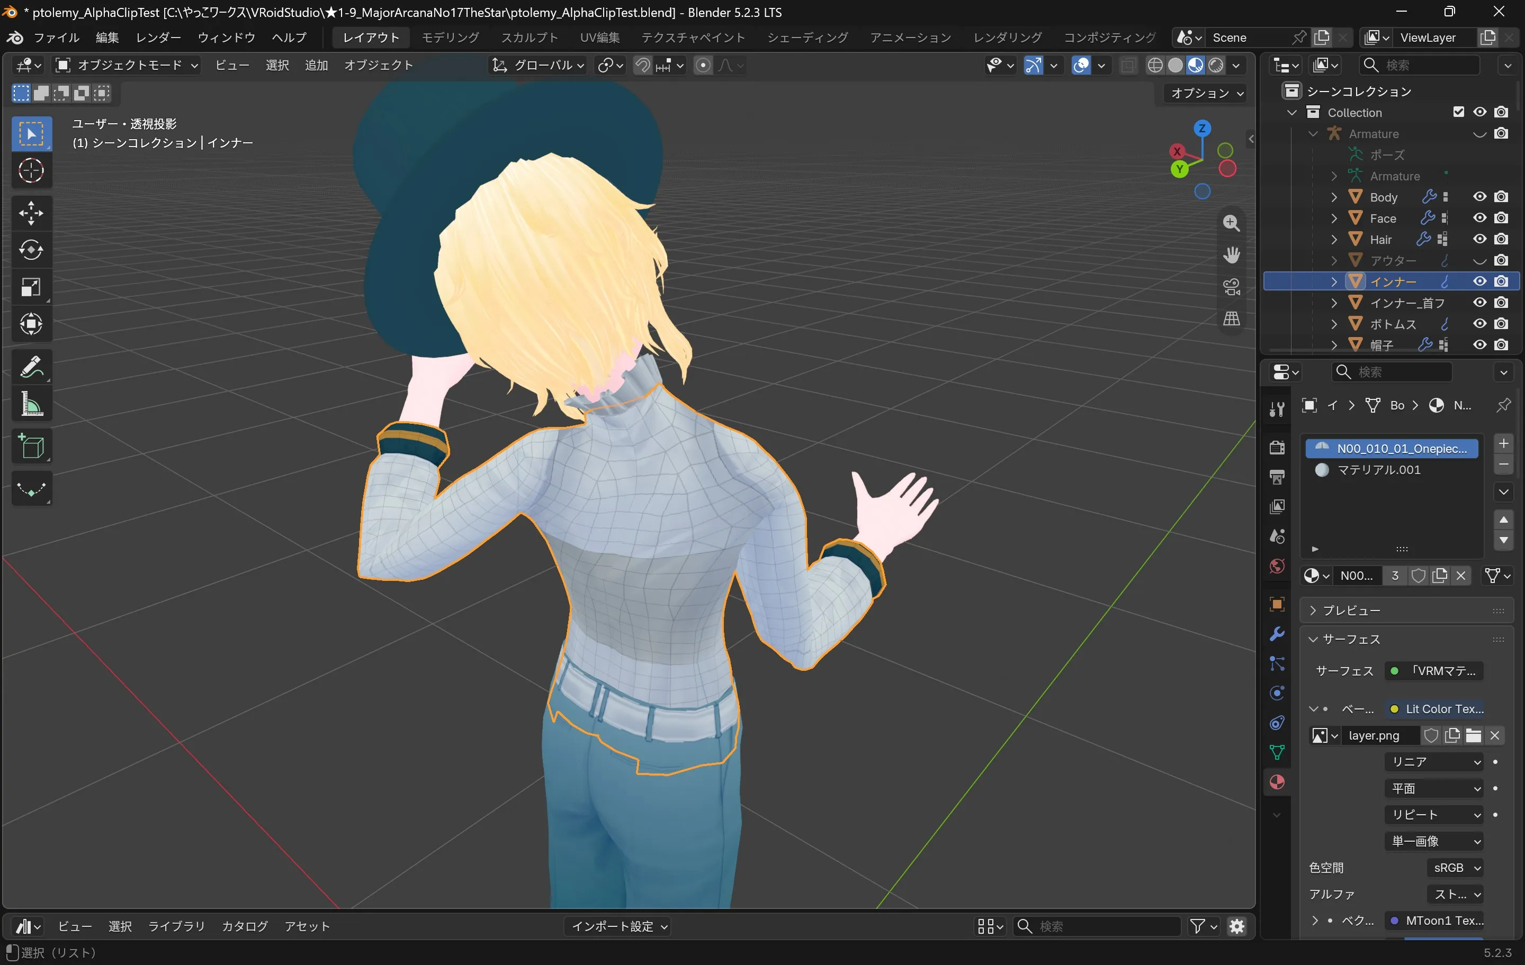Open the Output properties printer tab

(1277, 477)
